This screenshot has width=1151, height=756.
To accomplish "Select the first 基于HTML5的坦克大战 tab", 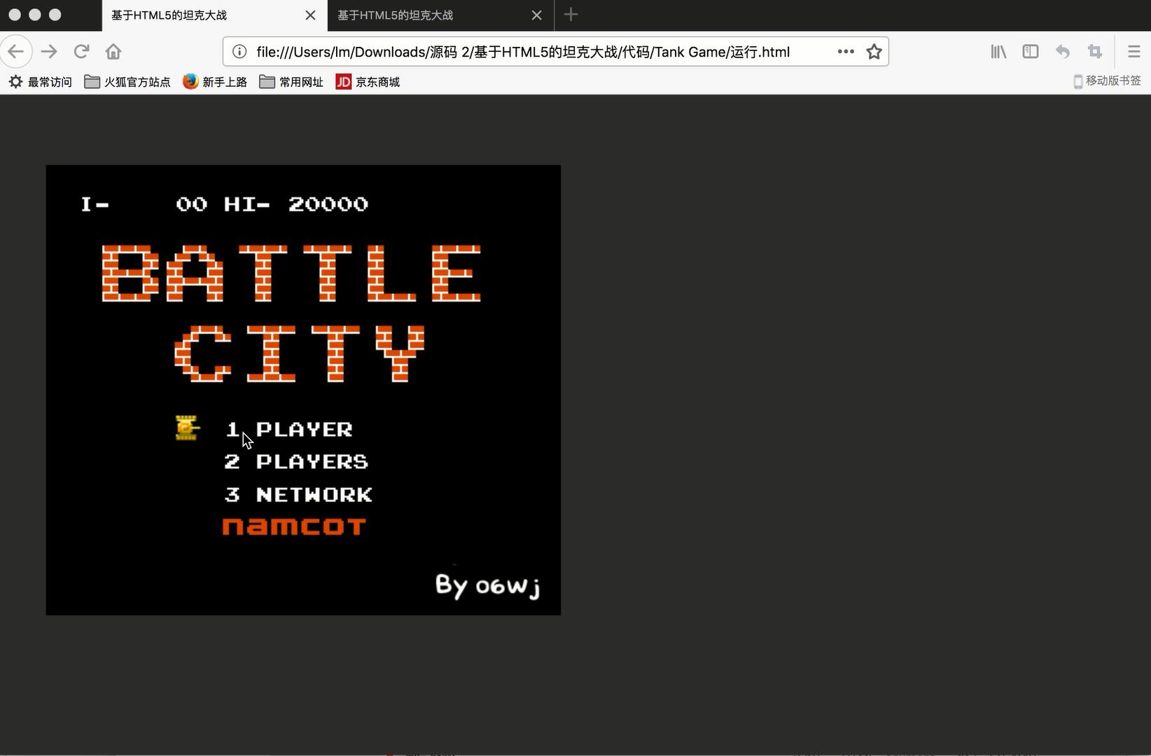I will [214, 15].
